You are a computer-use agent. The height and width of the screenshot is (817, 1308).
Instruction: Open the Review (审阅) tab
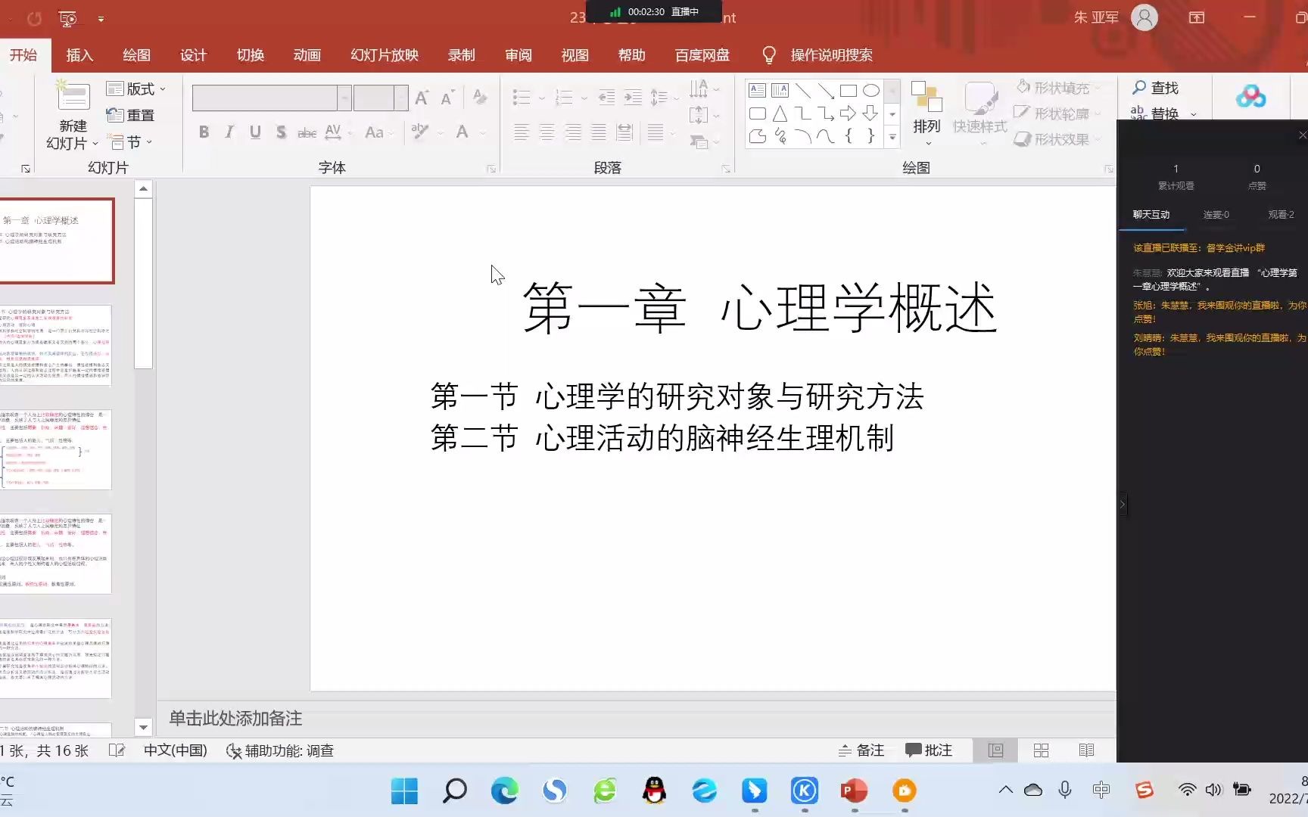click(519, 55)
